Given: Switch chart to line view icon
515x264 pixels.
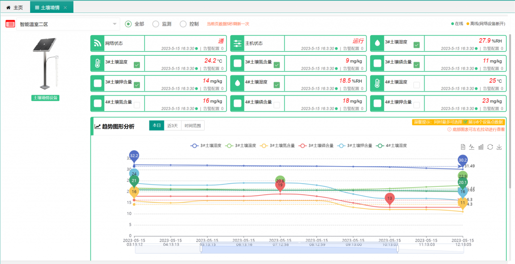Looking at the screenshot, I should pyautogui.click(x=472, y=147).
